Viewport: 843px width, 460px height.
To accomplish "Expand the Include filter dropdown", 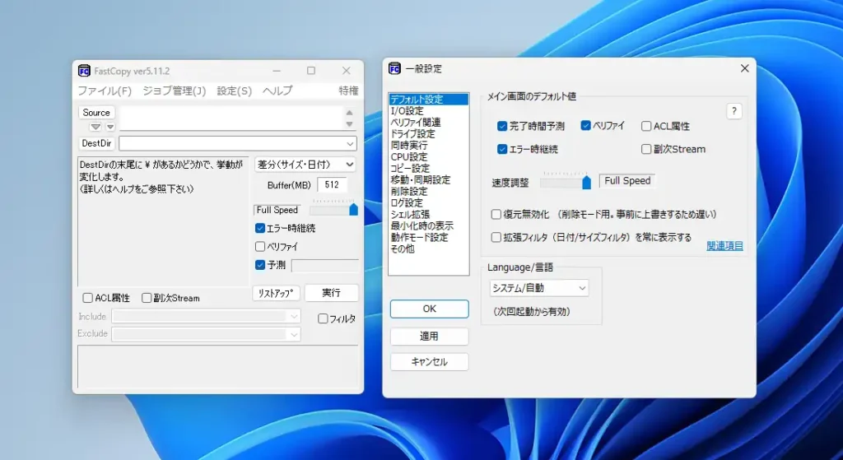I will click(x=294, y=317).
